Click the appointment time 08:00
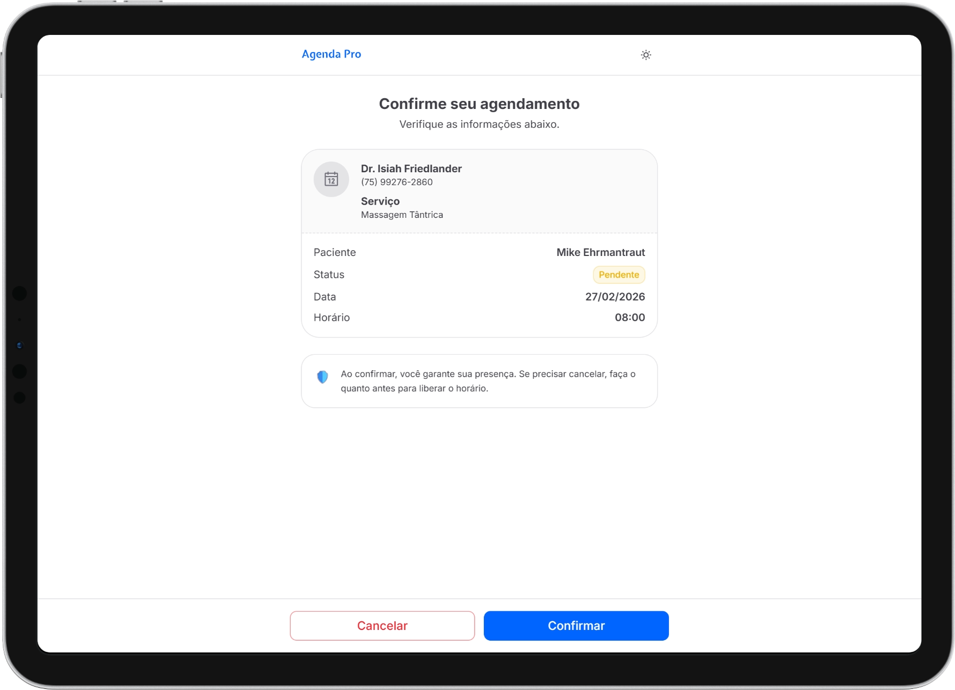 [629, 318]
